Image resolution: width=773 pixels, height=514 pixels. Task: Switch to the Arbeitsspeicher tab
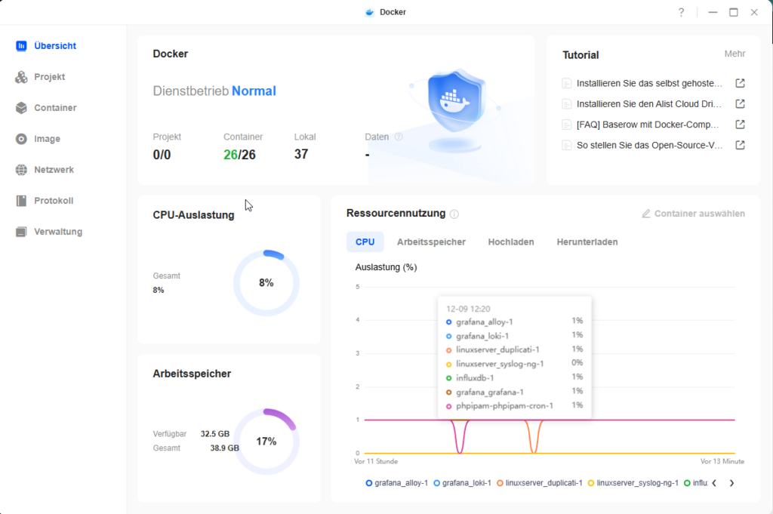[x=431, y=242]
